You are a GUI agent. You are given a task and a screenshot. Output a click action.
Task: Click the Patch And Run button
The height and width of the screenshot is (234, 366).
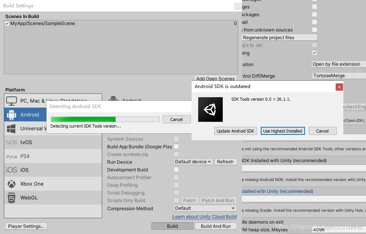pyautogui.click(x=218, y=200)
